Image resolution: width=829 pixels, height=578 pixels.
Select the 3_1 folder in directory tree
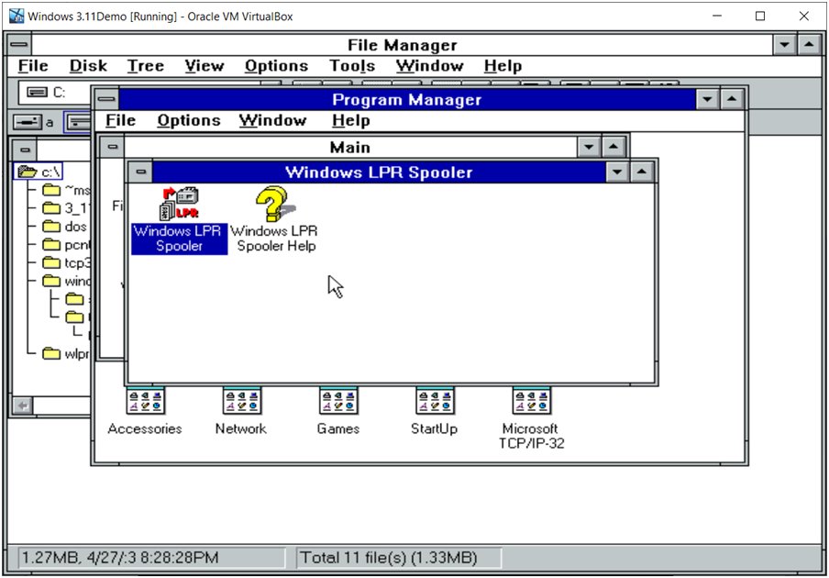point(66,208)
